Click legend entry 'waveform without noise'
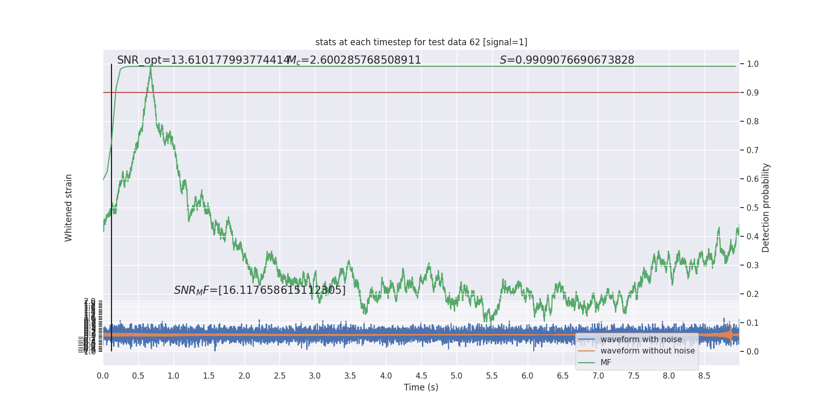This screenshot has height=411, width=822. point(647,351)
